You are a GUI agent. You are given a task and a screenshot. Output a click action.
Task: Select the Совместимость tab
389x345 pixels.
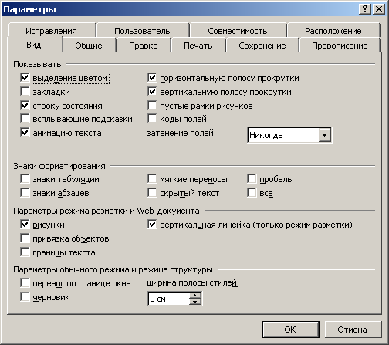pyautogui.click(x=238, y=31)
